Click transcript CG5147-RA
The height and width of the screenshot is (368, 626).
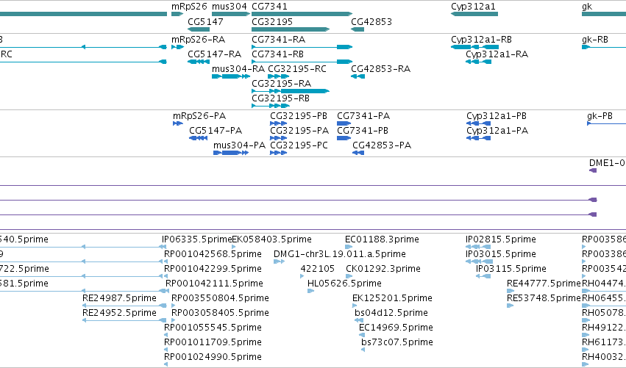tap(214, 54)
